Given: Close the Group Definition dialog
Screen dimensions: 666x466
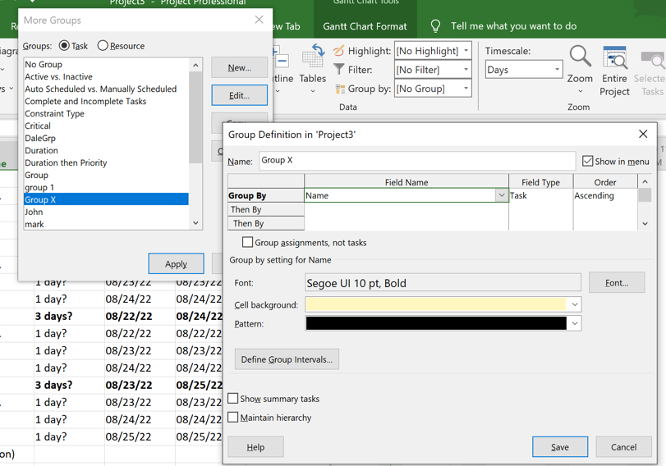Looking at the screenshot, I should click(x=643, y=134).
